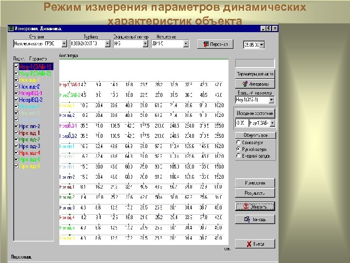Open the dropdown next to the -3.00 field
350x263 pixels.
point(272,123)
